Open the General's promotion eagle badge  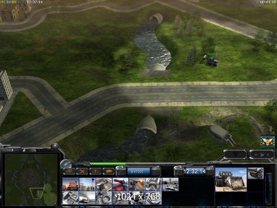coord(268,141)
